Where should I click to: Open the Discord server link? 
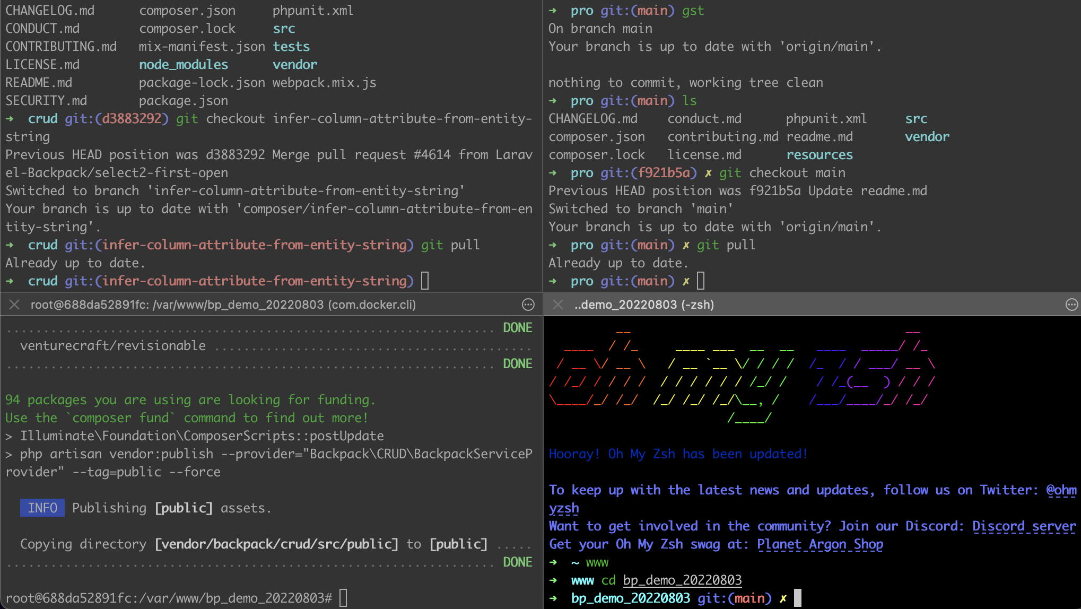tap(1024, 526)
